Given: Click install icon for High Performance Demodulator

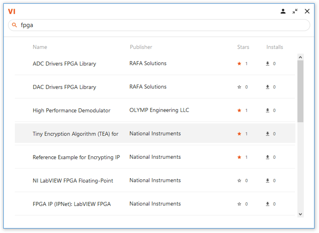Looking at the screenshot, I should (268, 110).
